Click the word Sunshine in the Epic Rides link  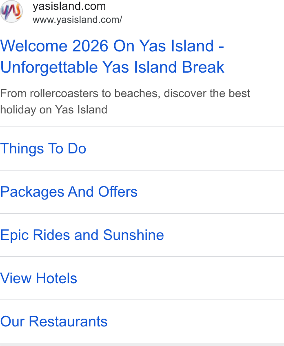[x=133, y=235]
